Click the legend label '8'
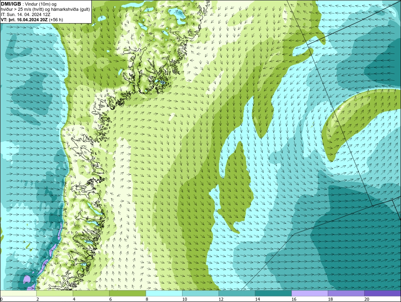Screen dimensions: 401x302 tap(147, 299)
